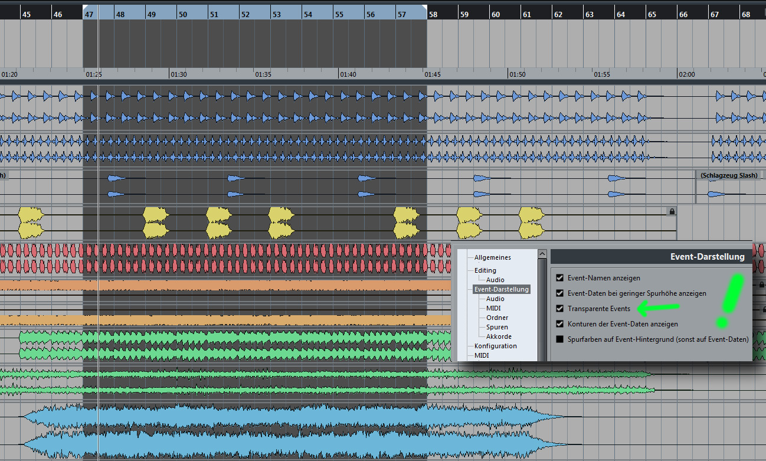
Task: Toggle Konturen der Event-Daten anzeigen
Action: point(560,323)
